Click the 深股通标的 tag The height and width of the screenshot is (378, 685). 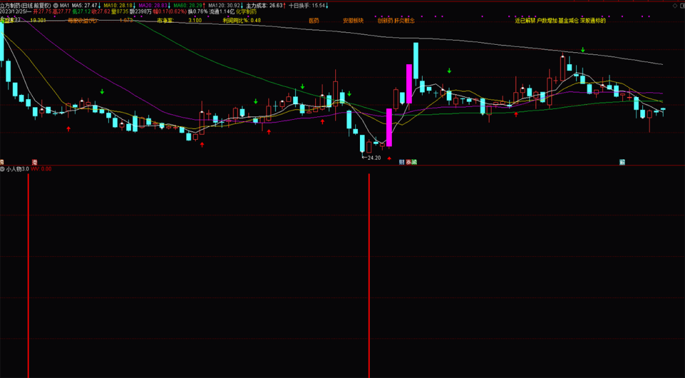pos(592,21)
